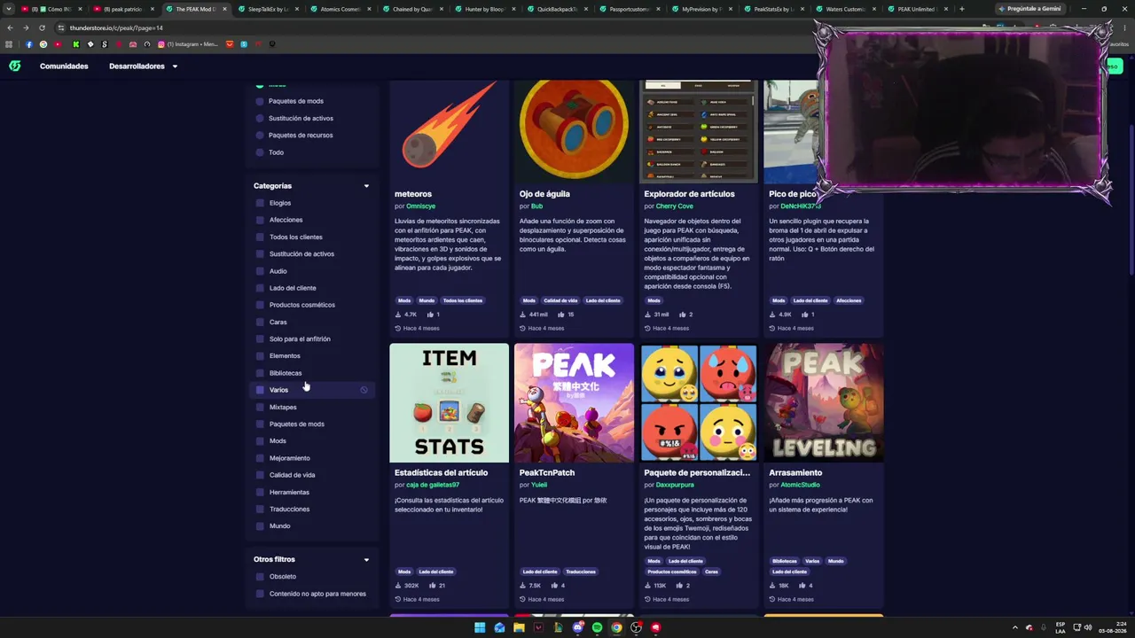Click the browser back arrow
Viewport: 1135px width, 638px height.
tap(10, 27)
